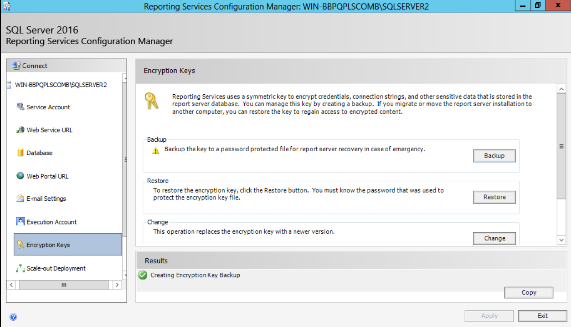Click the Restore group label

158,181
